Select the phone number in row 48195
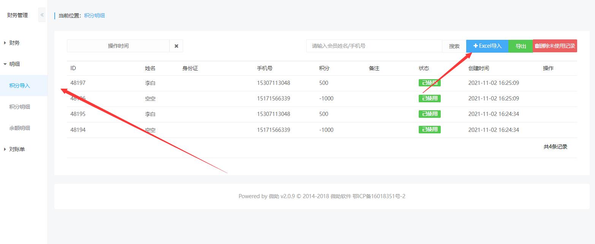This screenshot has height=244, width=595. [x=273, y=114]
